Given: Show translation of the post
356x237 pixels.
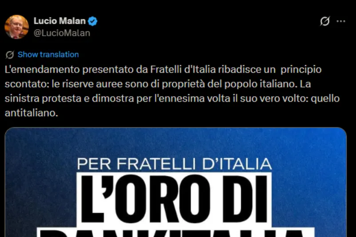Looking at the screenshot, I should click(x=48, y=55).
